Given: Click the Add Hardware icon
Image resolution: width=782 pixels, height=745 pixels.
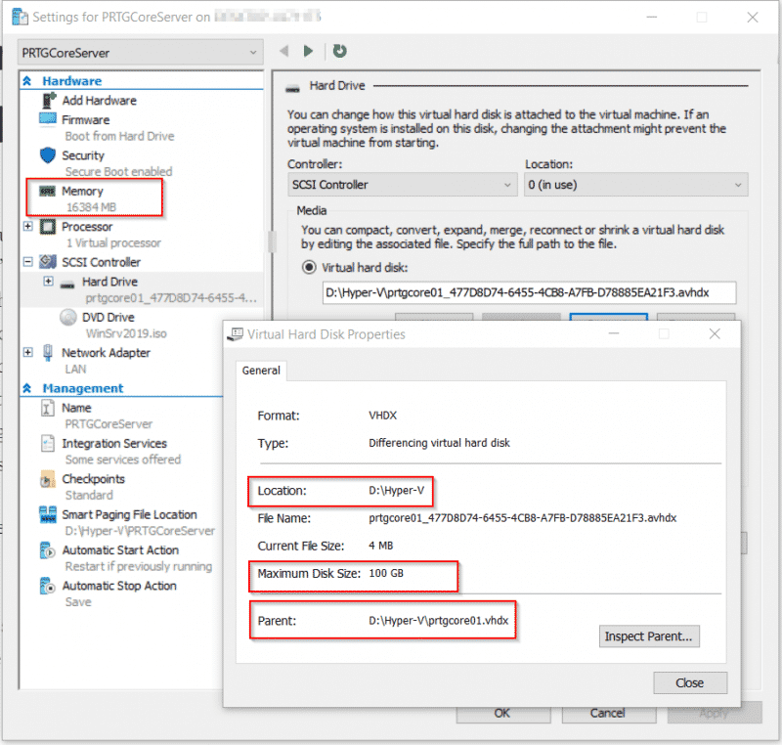Looking at the screenshot, I should pos(48,101).
